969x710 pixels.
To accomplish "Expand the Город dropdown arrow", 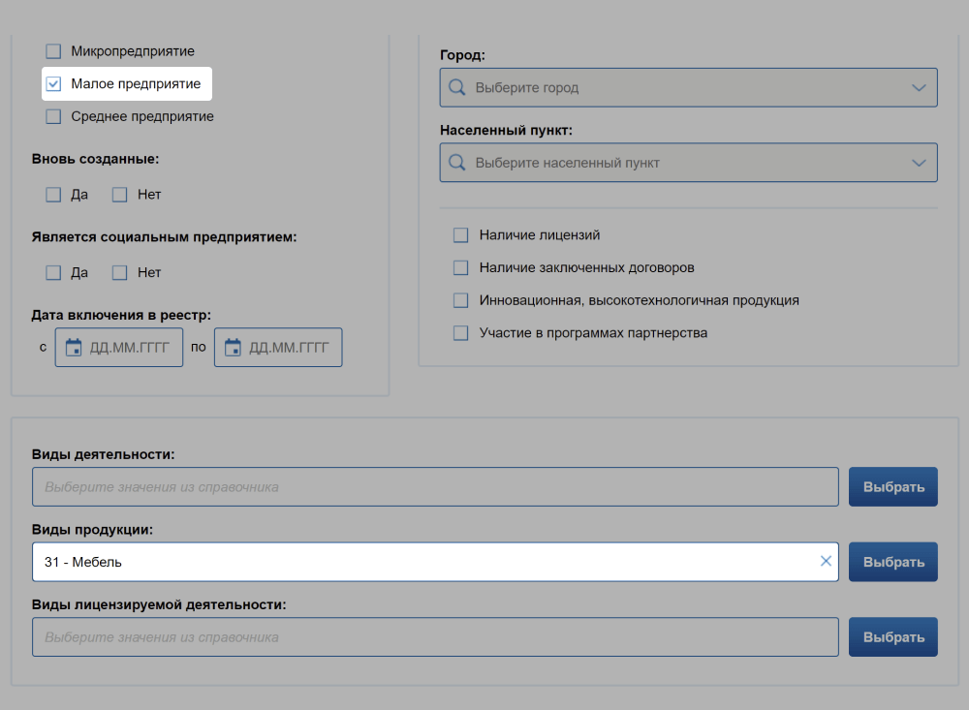I will click(x=919, y=87).
